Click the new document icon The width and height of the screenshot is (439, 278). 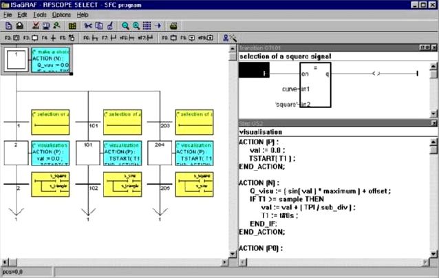coord(8,25)
